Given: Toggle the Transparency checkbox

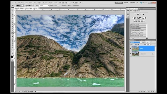Looking at the screenshot, I should pos(72,5).
